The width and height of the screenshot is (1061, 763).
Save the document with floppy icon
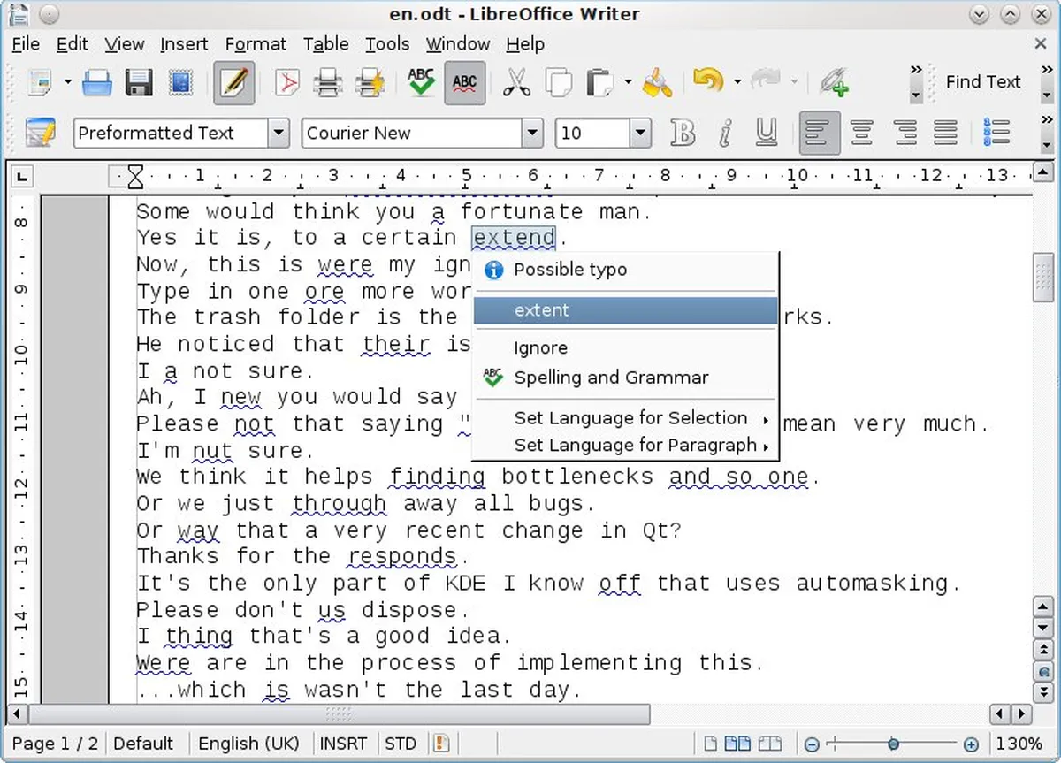pyautogui.click(x=139, y=83)
